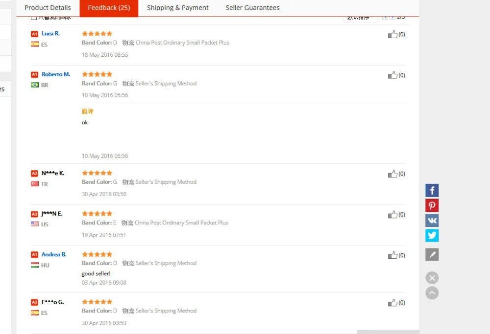Click the back-to-top arrow button
490x334 pixels.
(x=432, y=293)
